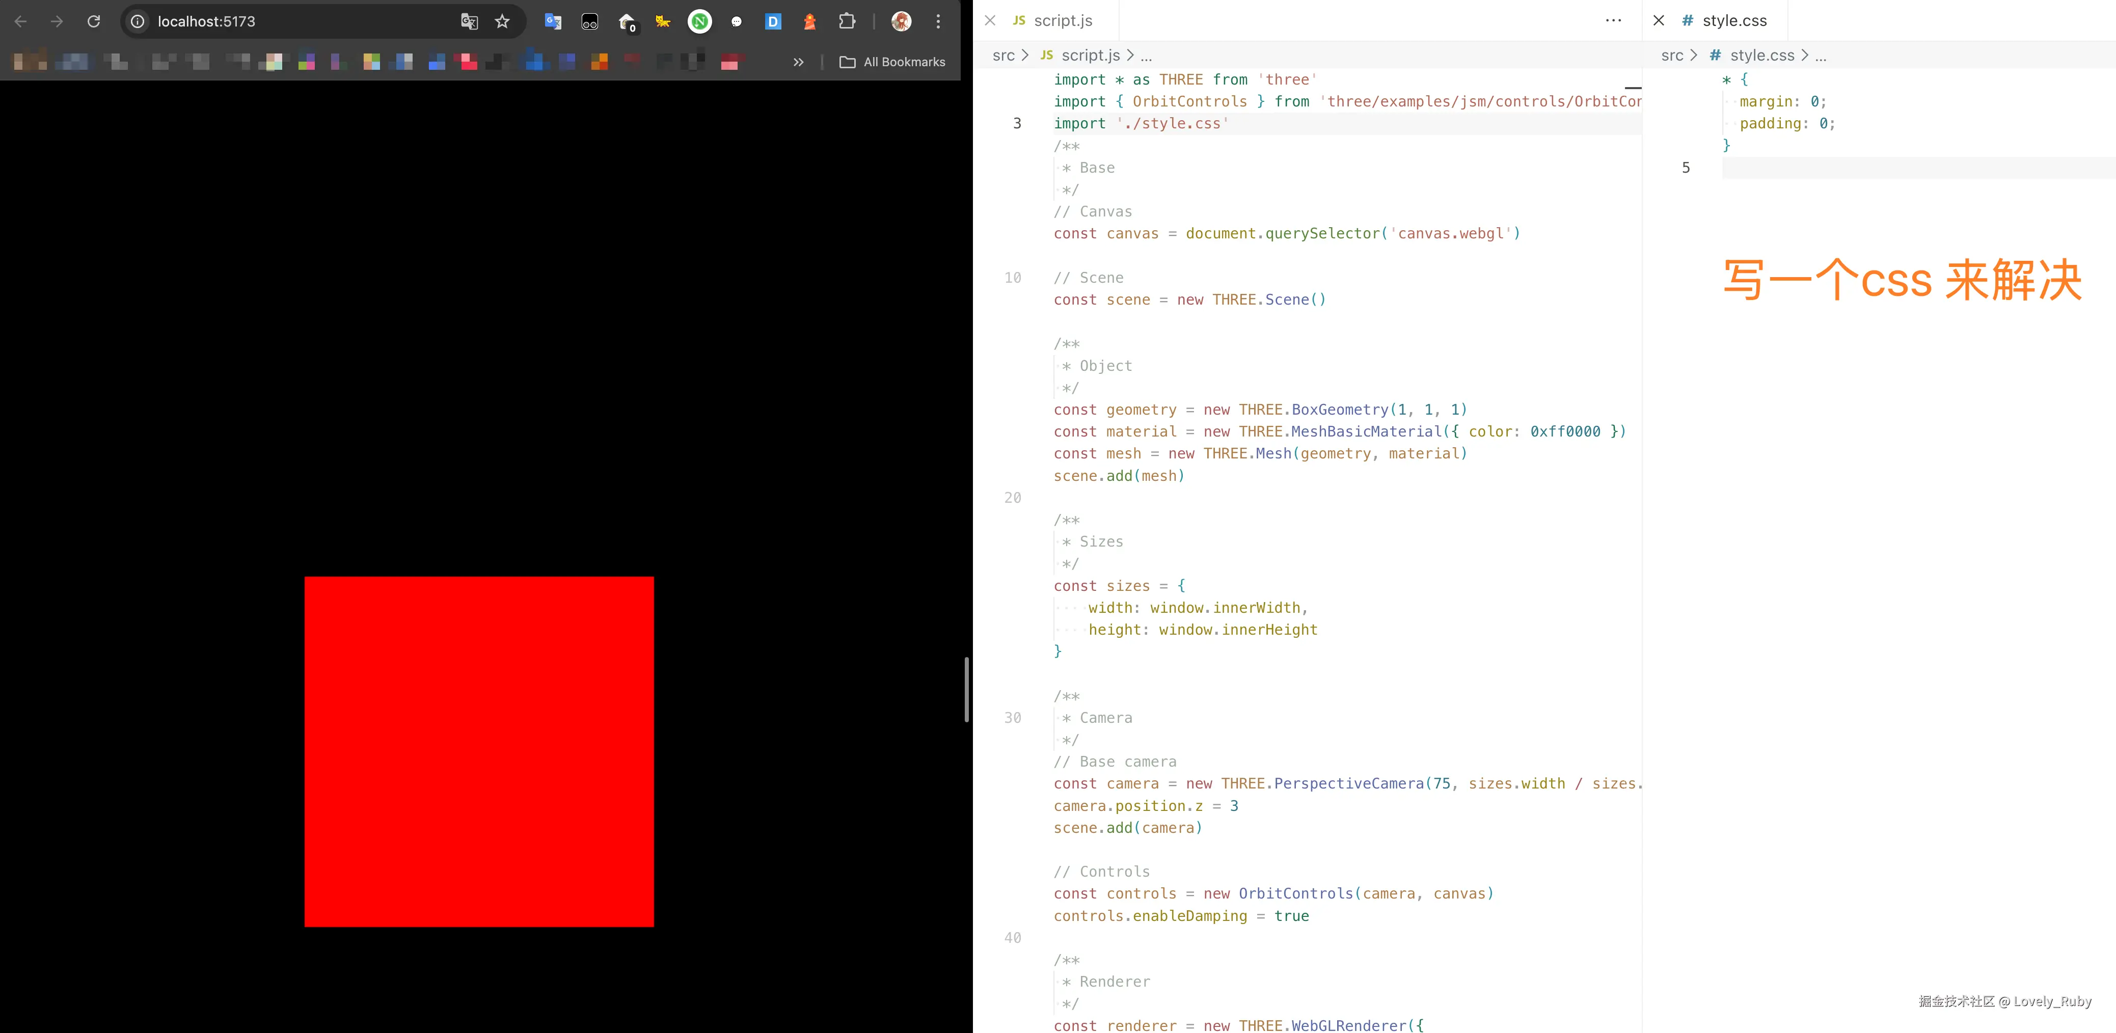The height and width of the screenshot is (1033, 2116).
Task: Click the blue D extension icon
Action: (773, 21)
